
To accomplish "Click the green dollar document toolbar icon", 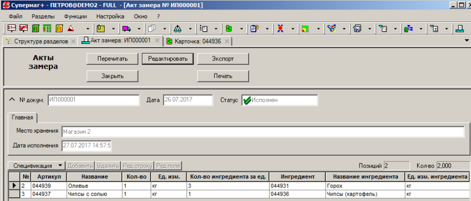I will 36,29.
